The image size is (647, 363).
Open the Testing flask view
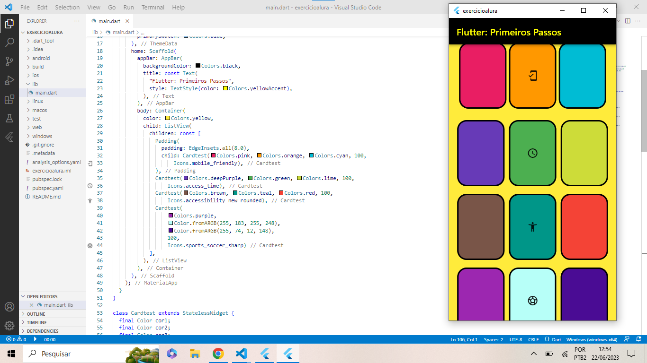[9, 118]
